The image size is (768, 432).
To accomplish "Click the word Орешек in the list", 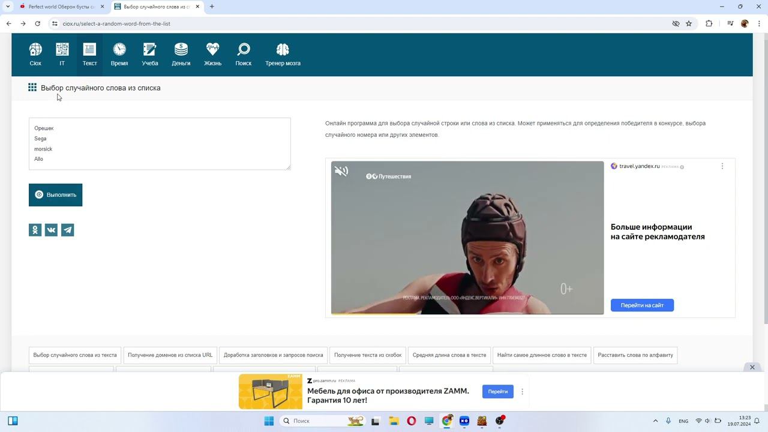I will point(44,128).
